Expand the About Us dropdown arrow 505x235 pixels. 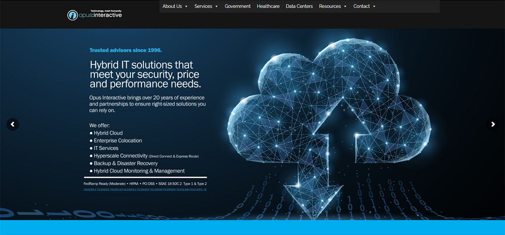click(x=186, y=7)
